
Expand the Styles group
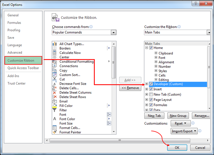156,71
